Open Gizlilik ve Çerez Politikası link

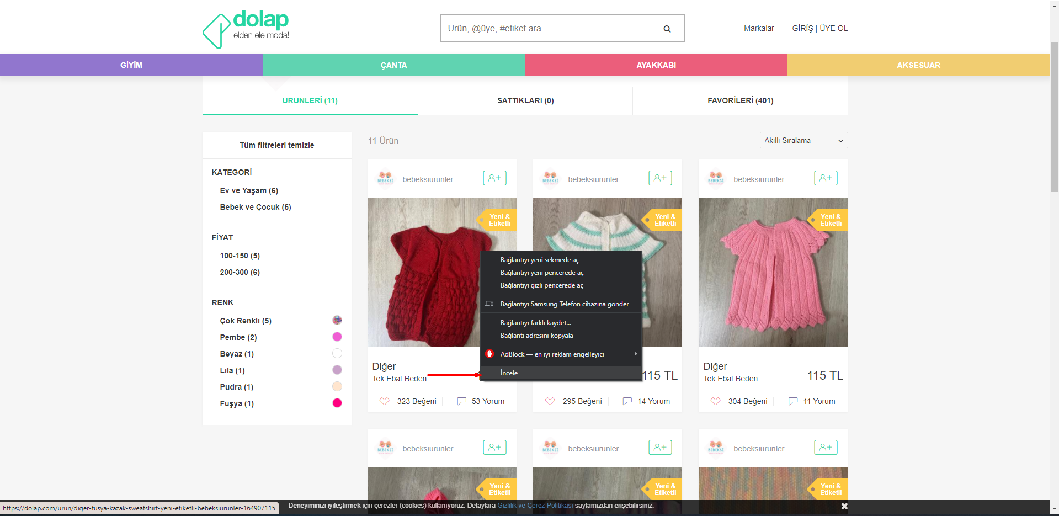click(535, 506)
